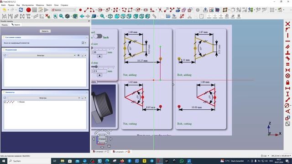
Task: Switch to the Модель tab
Action: point(5,25)
